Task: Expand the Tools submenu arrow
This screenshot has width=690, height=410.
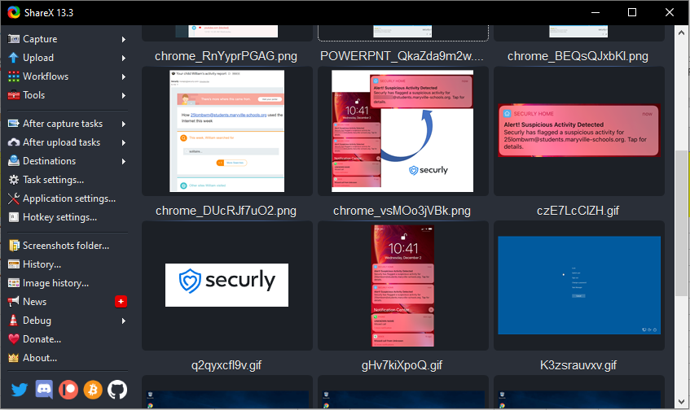Action: (x=124, y=95)
